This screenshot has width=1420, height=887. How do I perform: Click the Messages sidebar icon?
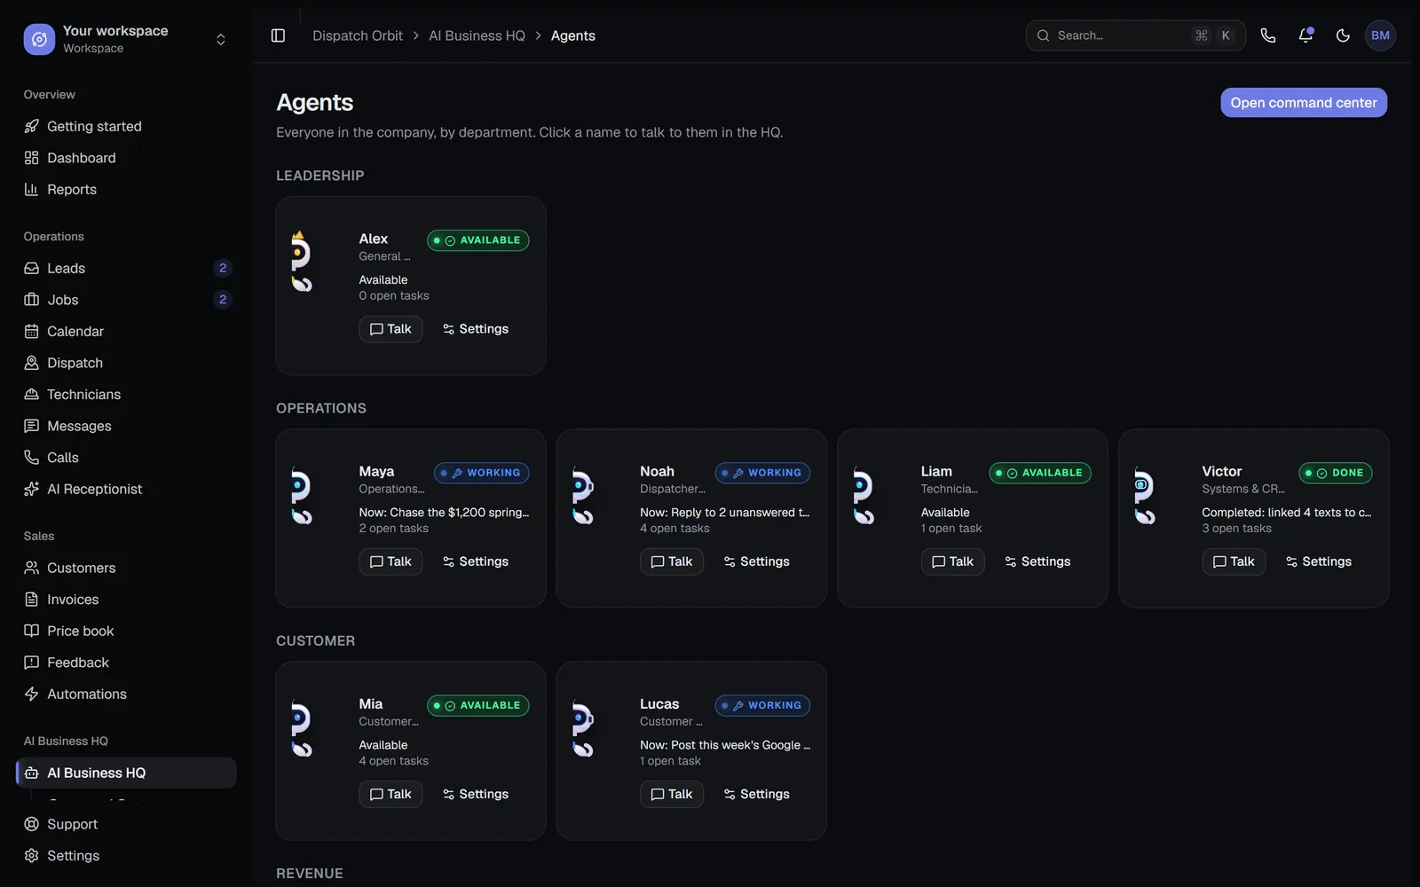(32, 426)
